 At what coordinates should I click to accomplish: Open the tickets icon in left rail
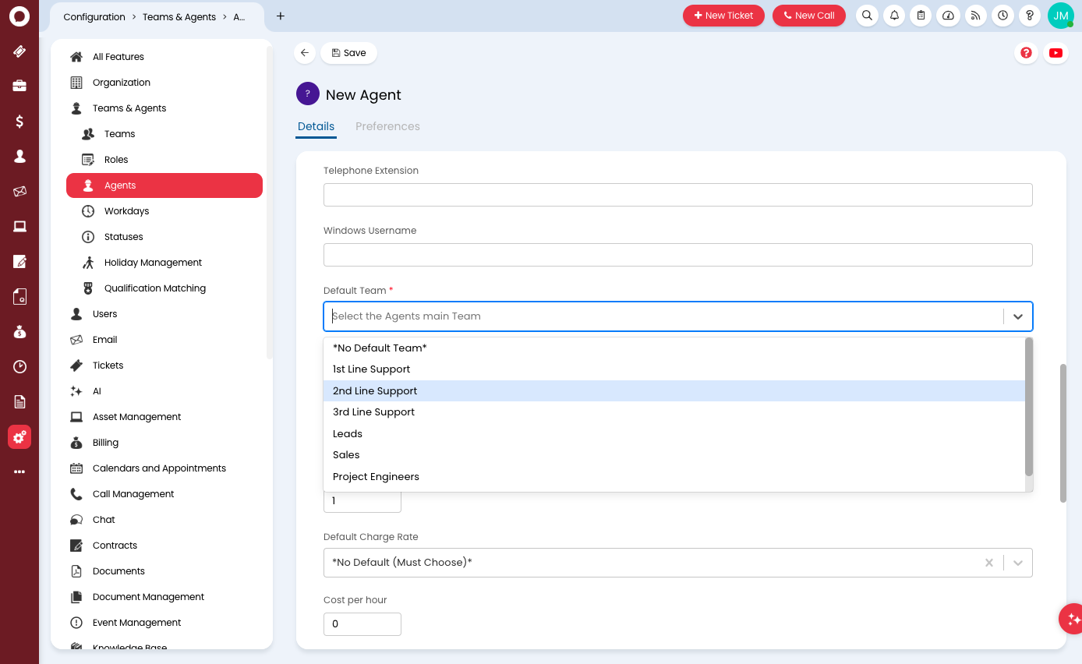[19, 51]
